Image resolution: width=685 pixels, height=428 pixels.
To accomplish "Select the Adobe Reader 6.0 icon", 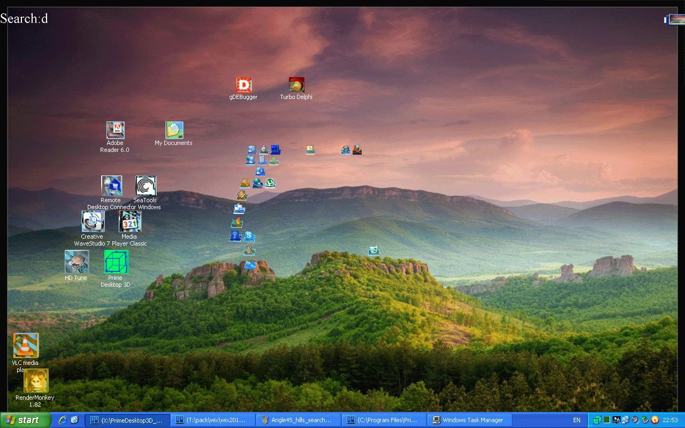I will (x=115, y=130).
